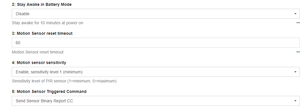Viewport: 306px width, 109px height.
Task: Open more options for Stay Awake description
Action: [298, 23]
